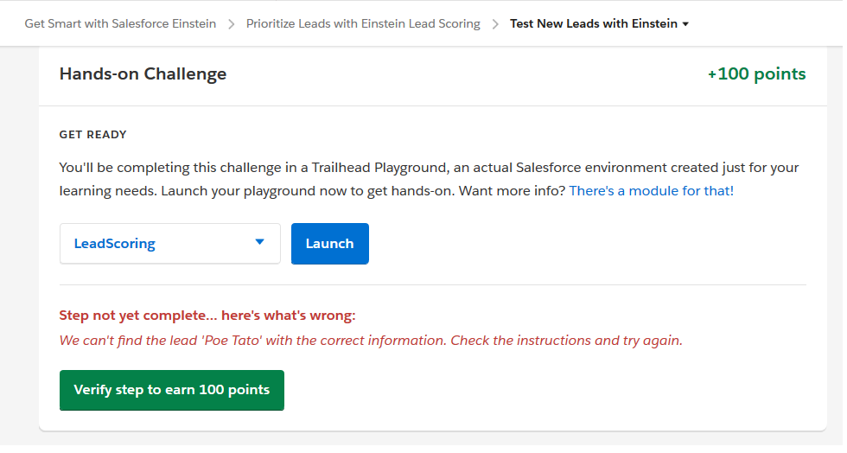Viewport: 847px width, 453px height.
Task: Click Verify step to earn 100 points
Action: point(171,390)
